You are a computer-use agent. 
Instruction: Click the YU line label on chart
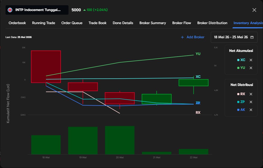click(x=198, y=54)
